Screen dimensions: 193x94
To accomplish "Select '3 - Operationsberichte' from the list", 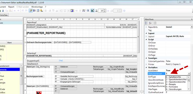I will [176, 82].
